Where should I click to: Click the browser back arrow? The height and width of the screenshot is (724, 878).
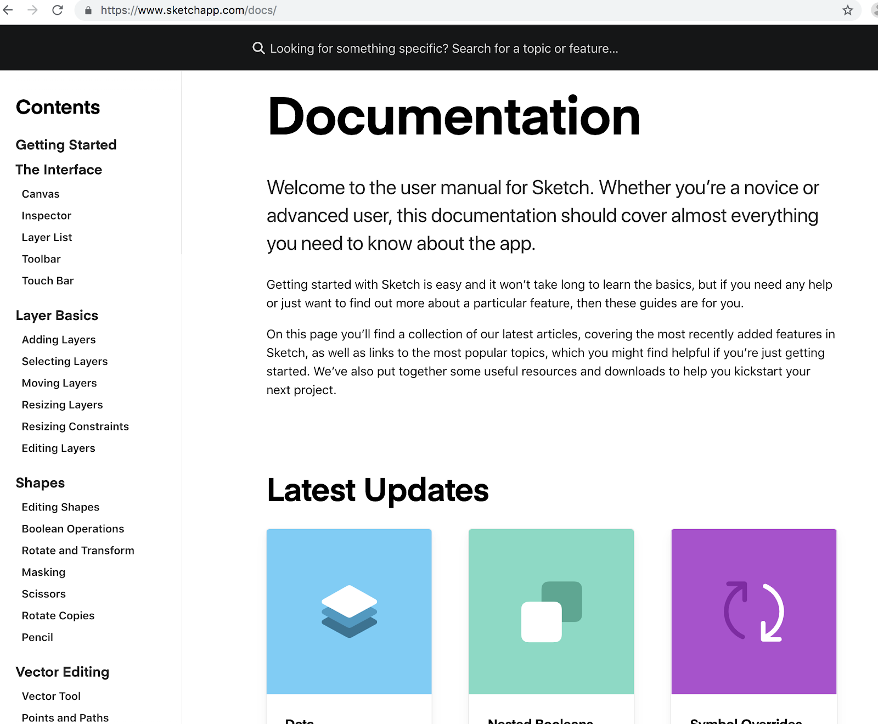tap(8, 10)
